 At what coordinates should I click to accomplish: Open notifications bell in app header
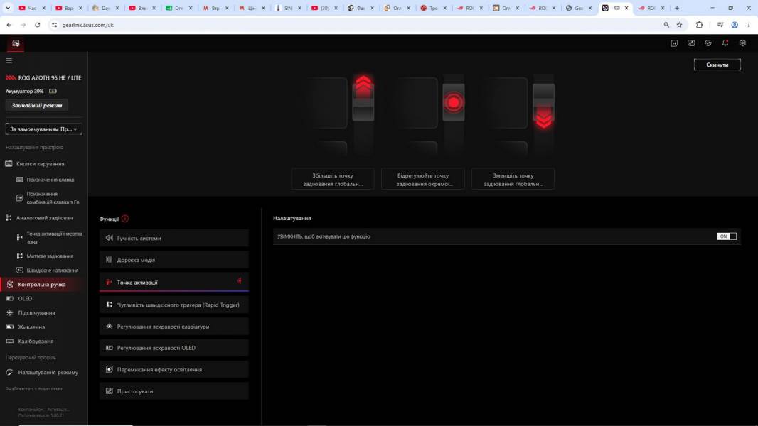725,43
